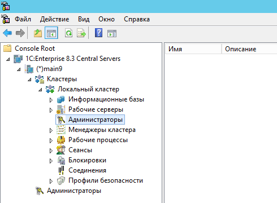This screenshot has width=277, height=203.
Task: Expand the Сеансы node
Action: (51, 151)
